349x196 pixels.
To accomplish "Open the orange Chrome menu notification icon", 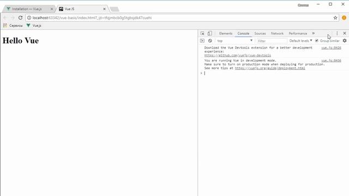I will point(344,18).
